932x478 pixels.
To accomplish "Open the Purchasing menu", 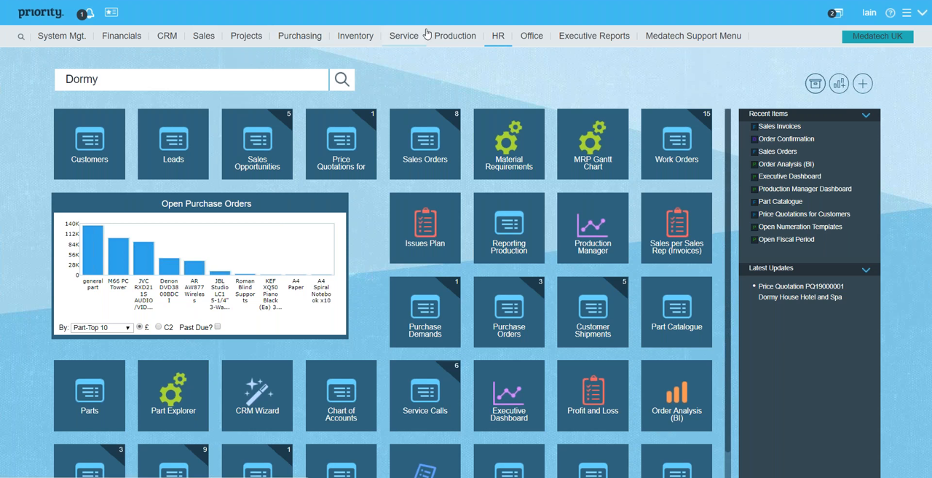I will [x=299, y=36].
